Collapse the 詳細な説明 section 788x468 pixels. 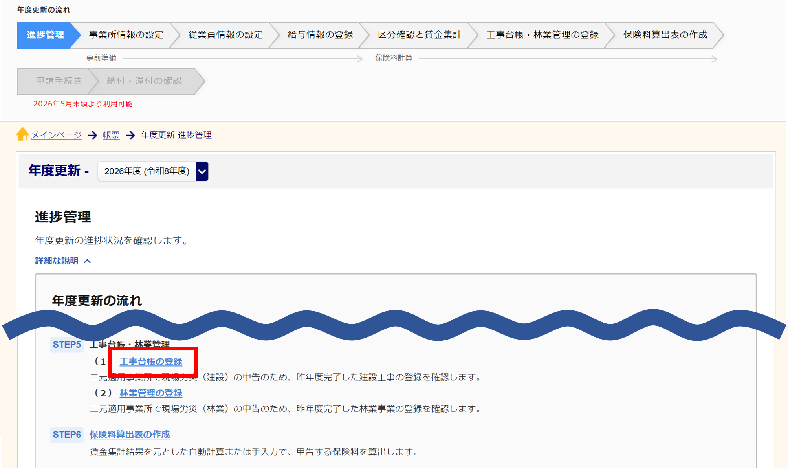click(57, 261)
